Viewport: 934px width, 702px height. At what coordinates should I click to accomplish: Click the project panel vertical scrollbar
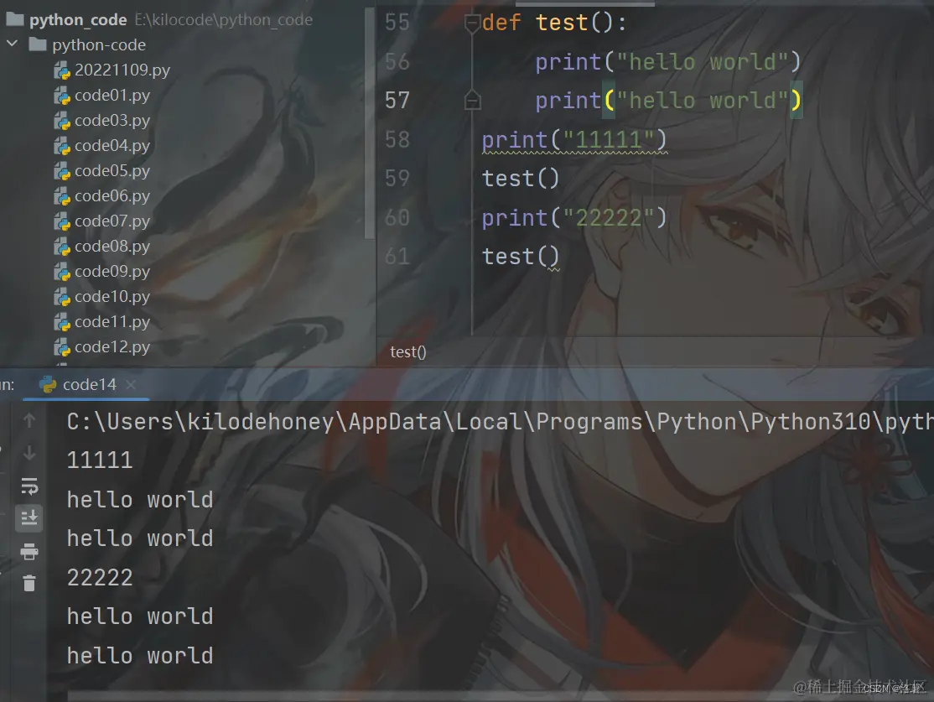(x=370, y=125)
